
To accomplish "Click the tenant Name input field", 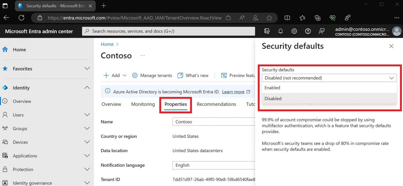I will coord(214,122).
